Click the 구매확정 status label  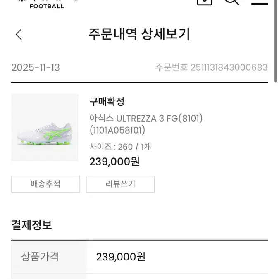(x=107, y=101)
